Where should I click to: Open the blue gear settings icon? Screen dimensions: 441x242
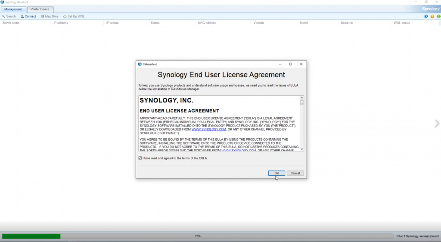pos(426,17)
